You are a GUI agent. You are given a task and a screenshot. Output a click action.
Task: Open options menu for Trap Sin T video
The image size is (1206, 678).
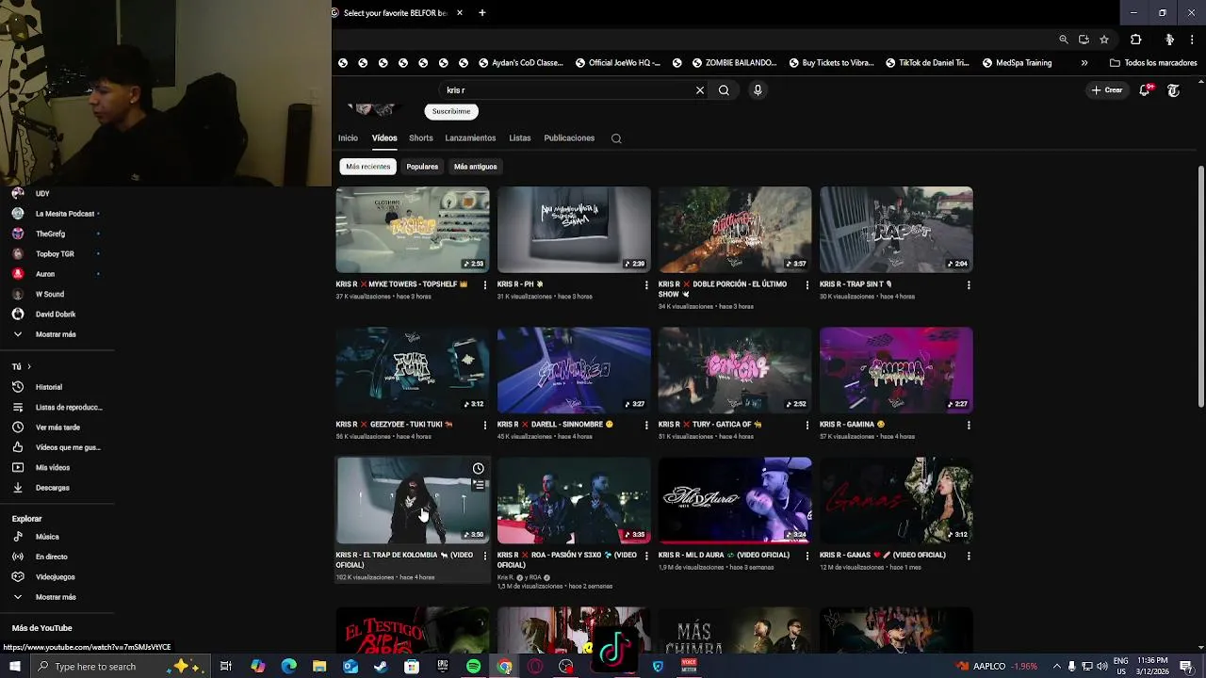[969, 284]
